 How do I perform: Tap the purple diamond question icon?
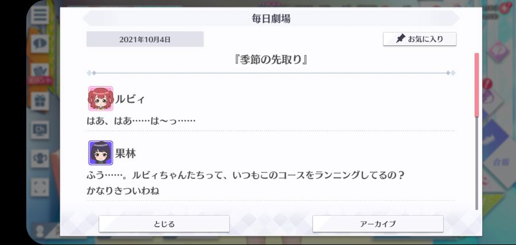click(498, 52)
